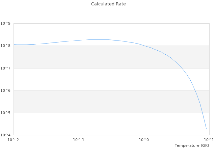The image size is (216, 162).
Task: Click the 10^0 x-axis tick label
Action: pyautogui.click(x=144, y=140)
